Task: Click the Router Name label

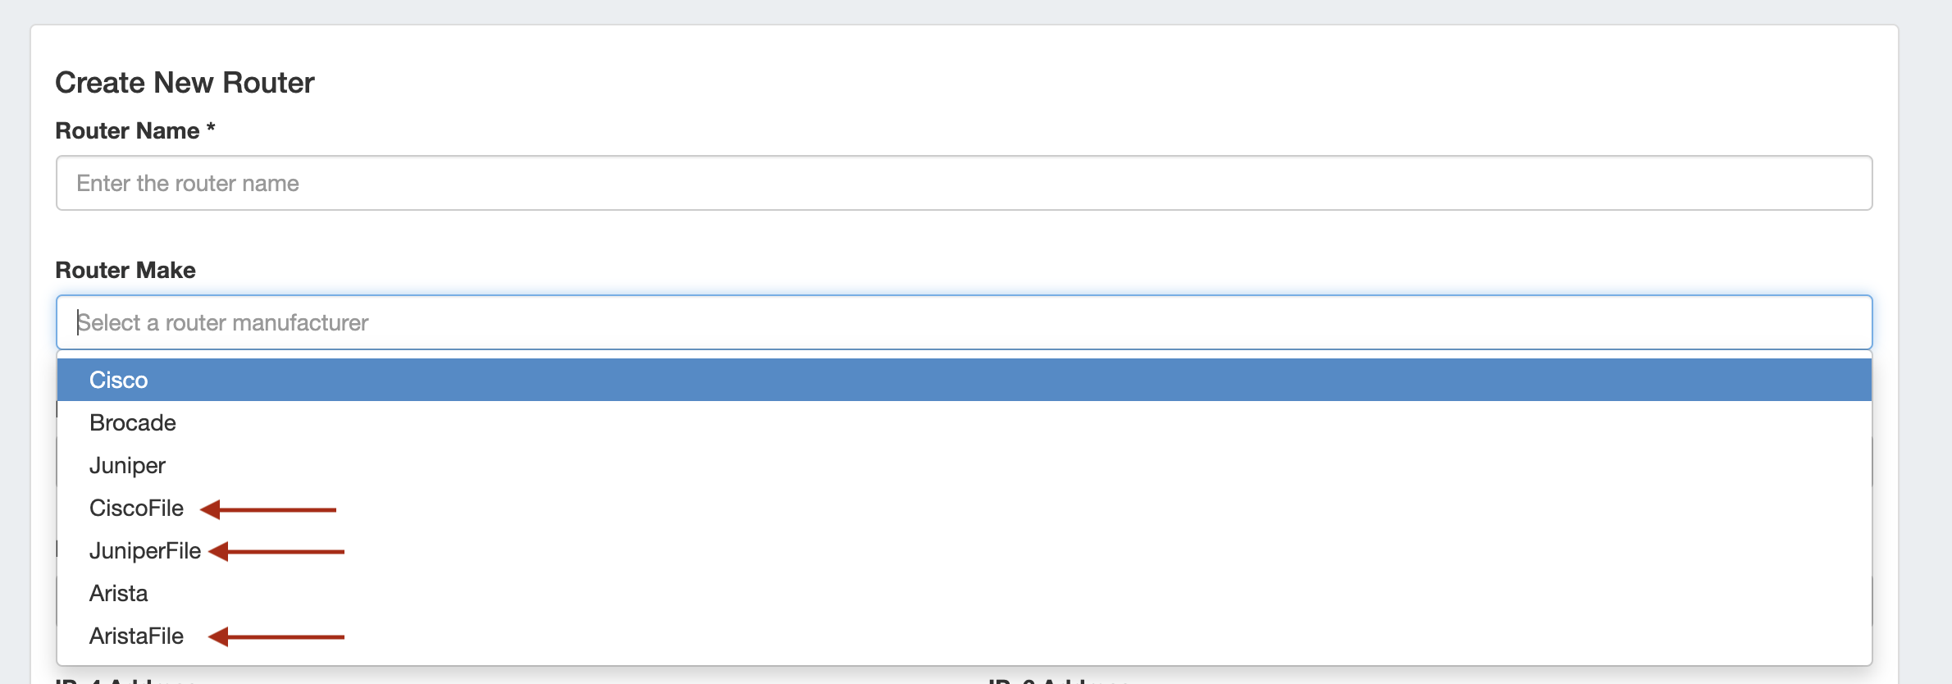Action: tap(127, 130)
